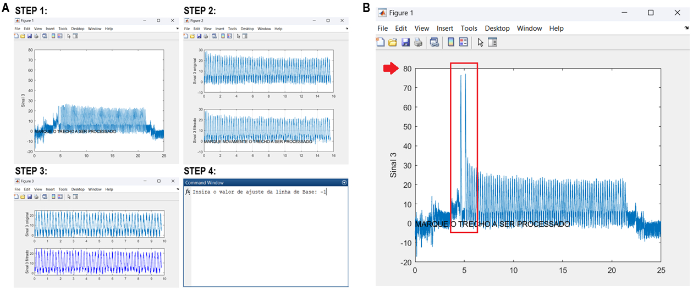
Task: Open Insert menu in panel B figure
Action: coord(445,28)
